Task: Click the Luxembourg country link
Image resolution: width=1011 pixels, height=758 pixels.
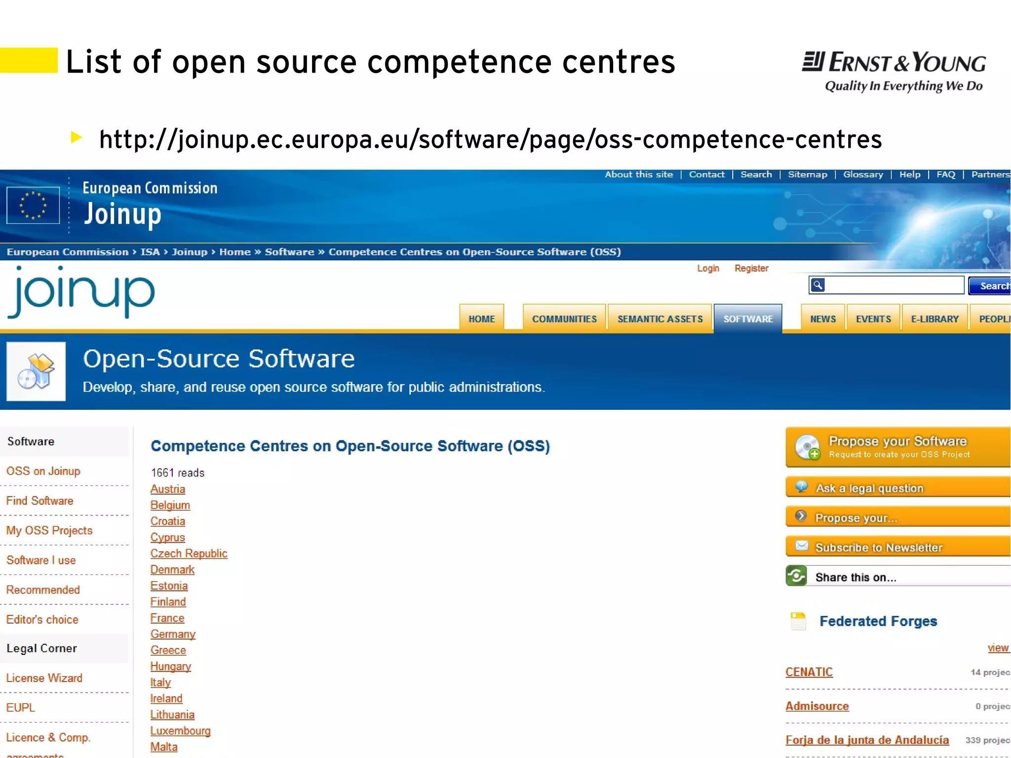Action: point(180,731)
